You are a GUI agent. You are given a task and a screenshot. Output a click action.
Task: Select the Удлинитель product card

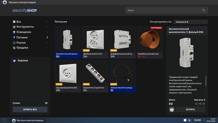(95, 76)
